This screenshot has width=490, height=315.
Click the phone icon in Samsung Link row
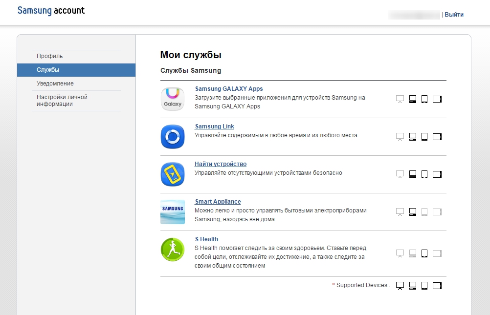pos(424,137)
